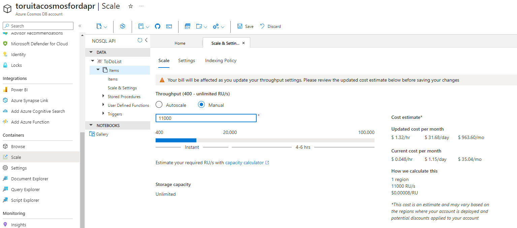Click inside the throughput RU/s input field
The image size is (517, 228).
click(x=206, y=118)
